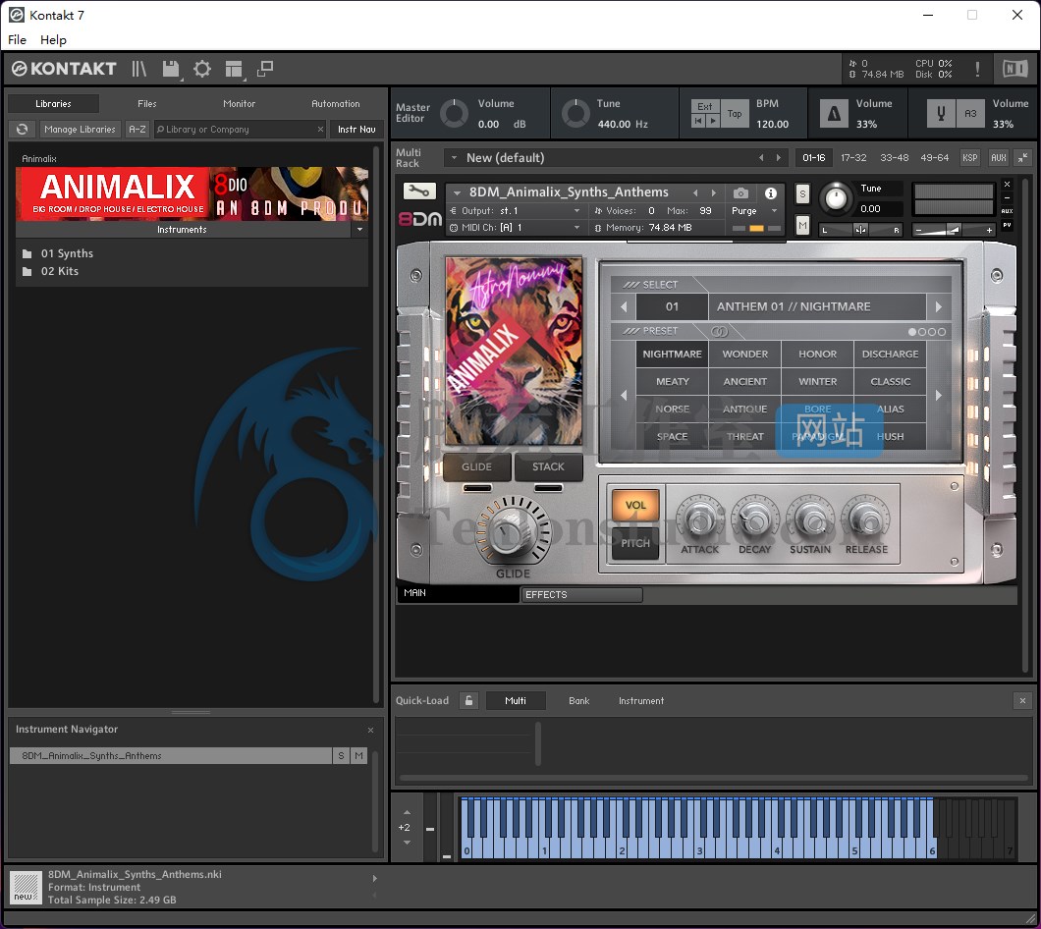Image resolution: width=1041 pixels, height=929 pixels.
Task: Show instrument info with the i icon
Action: tap(771, 193)
